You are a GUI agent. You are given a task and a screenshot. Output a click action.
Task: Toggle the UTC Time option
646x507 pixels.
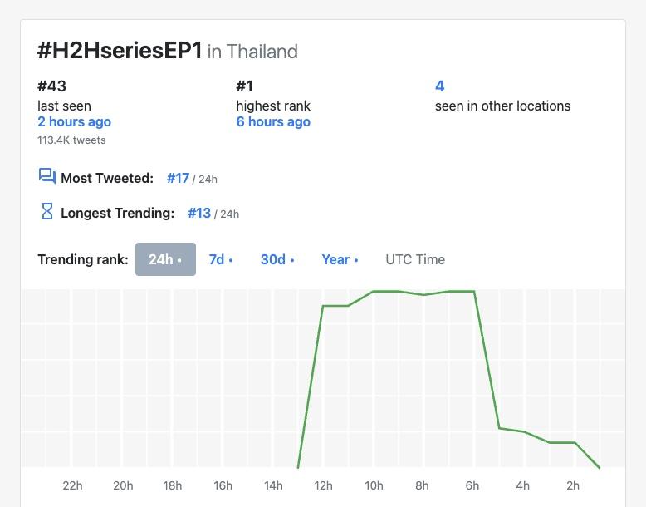pos(415,259)
